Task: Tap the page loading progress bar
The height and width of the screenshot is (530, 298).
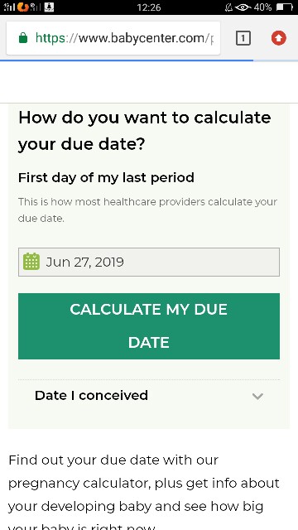Action: 127,60
